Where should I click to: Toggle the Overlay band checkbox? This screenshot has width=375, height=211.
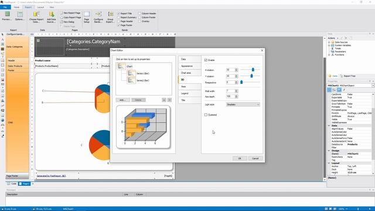139,21
